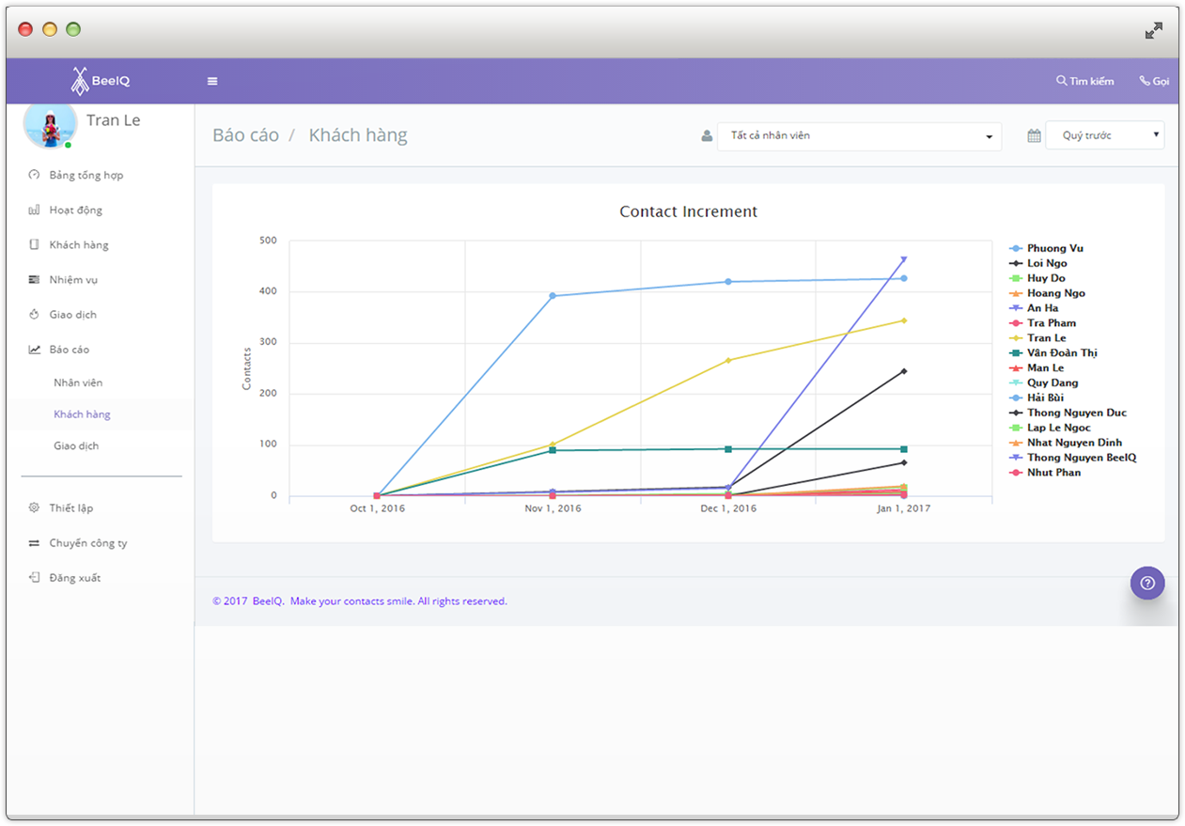Toggle Thong Nguyen BeeIQ legend entry
The height and width of the screenshot is (826, 1185).
pyautogui.click(x=1081, y=458)
